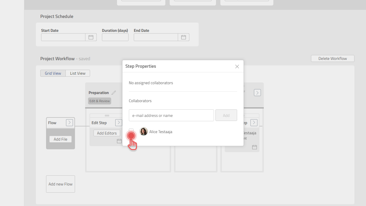
Task: Click the calendar icon on the rightmost step card
Action: coord(254,147)
